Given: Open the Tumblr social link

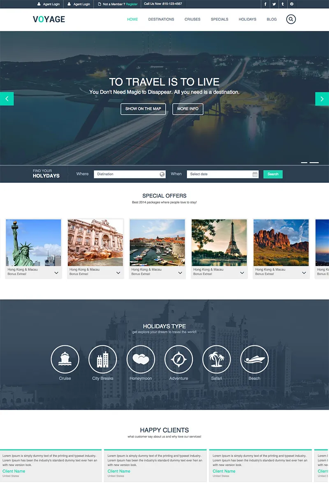Looking at the screenshot, I should click(x=283, y=4).
